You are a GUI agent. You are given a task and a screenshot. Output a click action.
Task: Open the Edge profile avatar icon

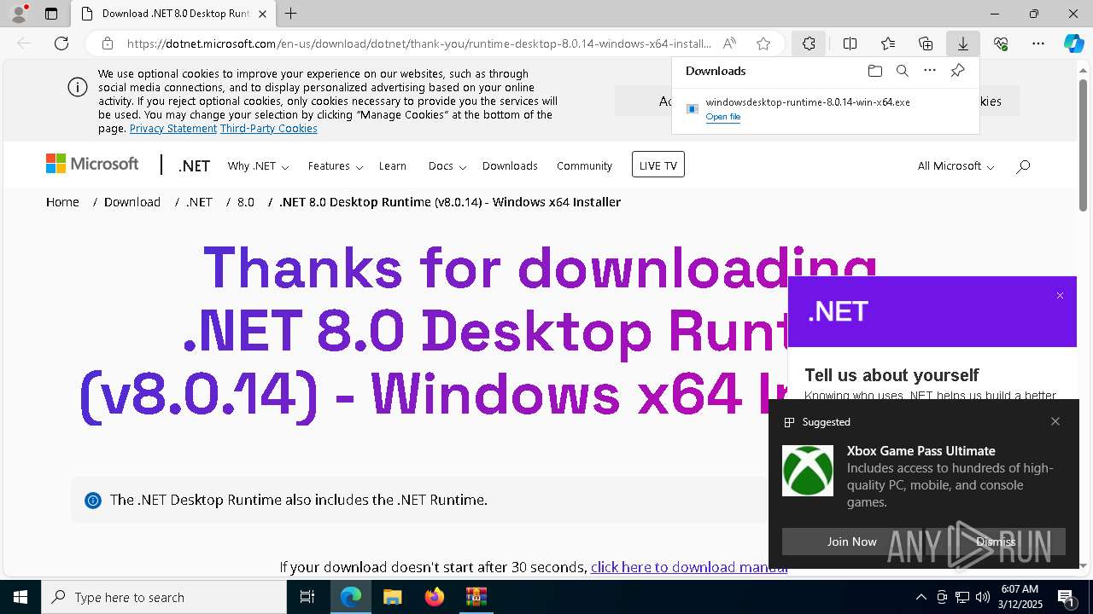click(x=19, y=14)
